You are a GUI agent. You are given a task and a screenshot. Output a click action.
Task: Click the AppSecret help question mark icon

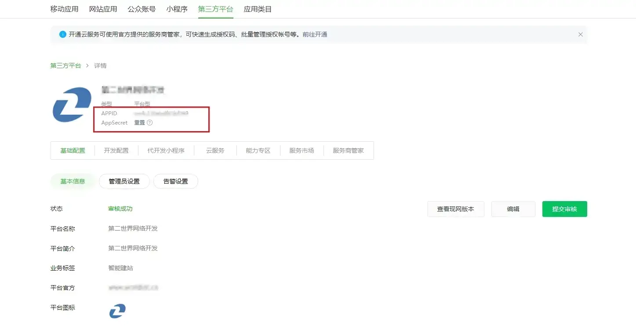point(149,123)
